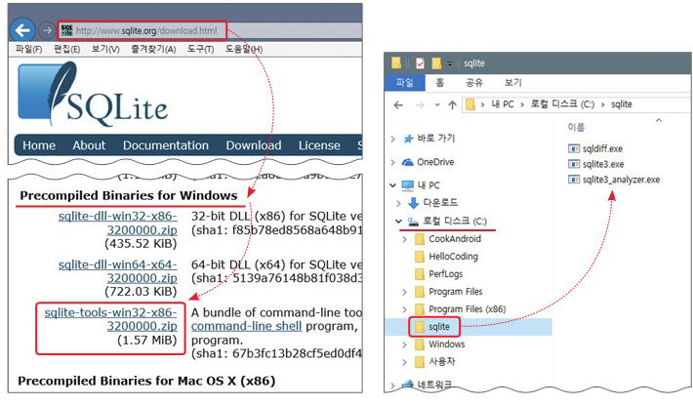Click the sqldiff.exe file icon
The image size is (693, 406).
click(x=573, y=148)
